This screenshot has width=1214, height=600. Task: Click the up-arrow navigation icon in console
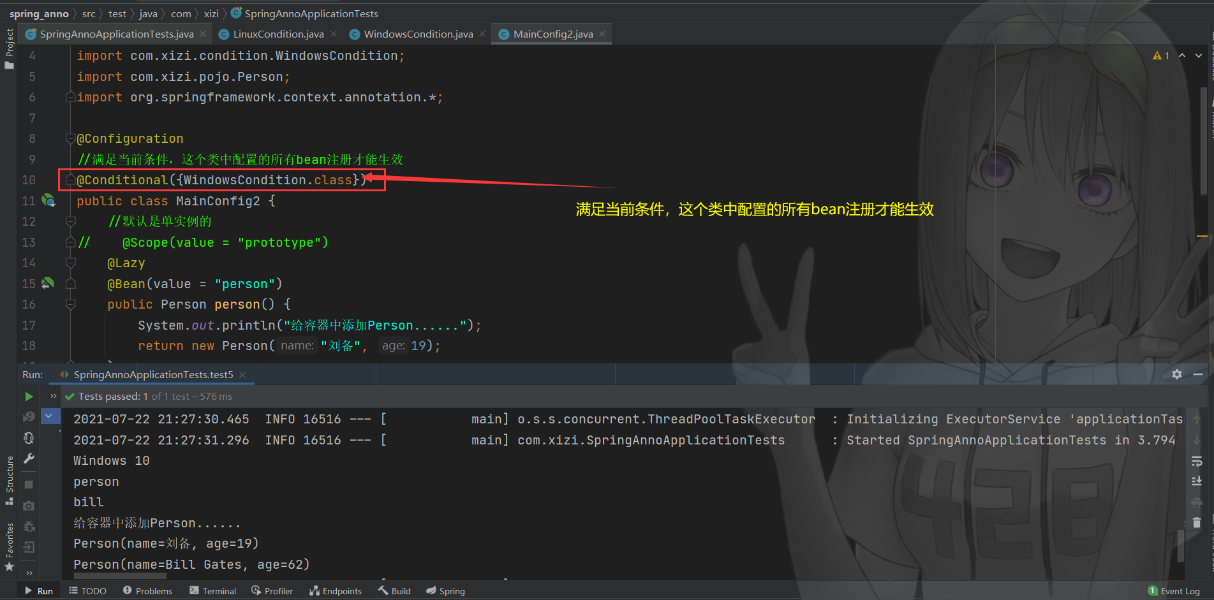pyautogui.click(x=1197, y=419)
